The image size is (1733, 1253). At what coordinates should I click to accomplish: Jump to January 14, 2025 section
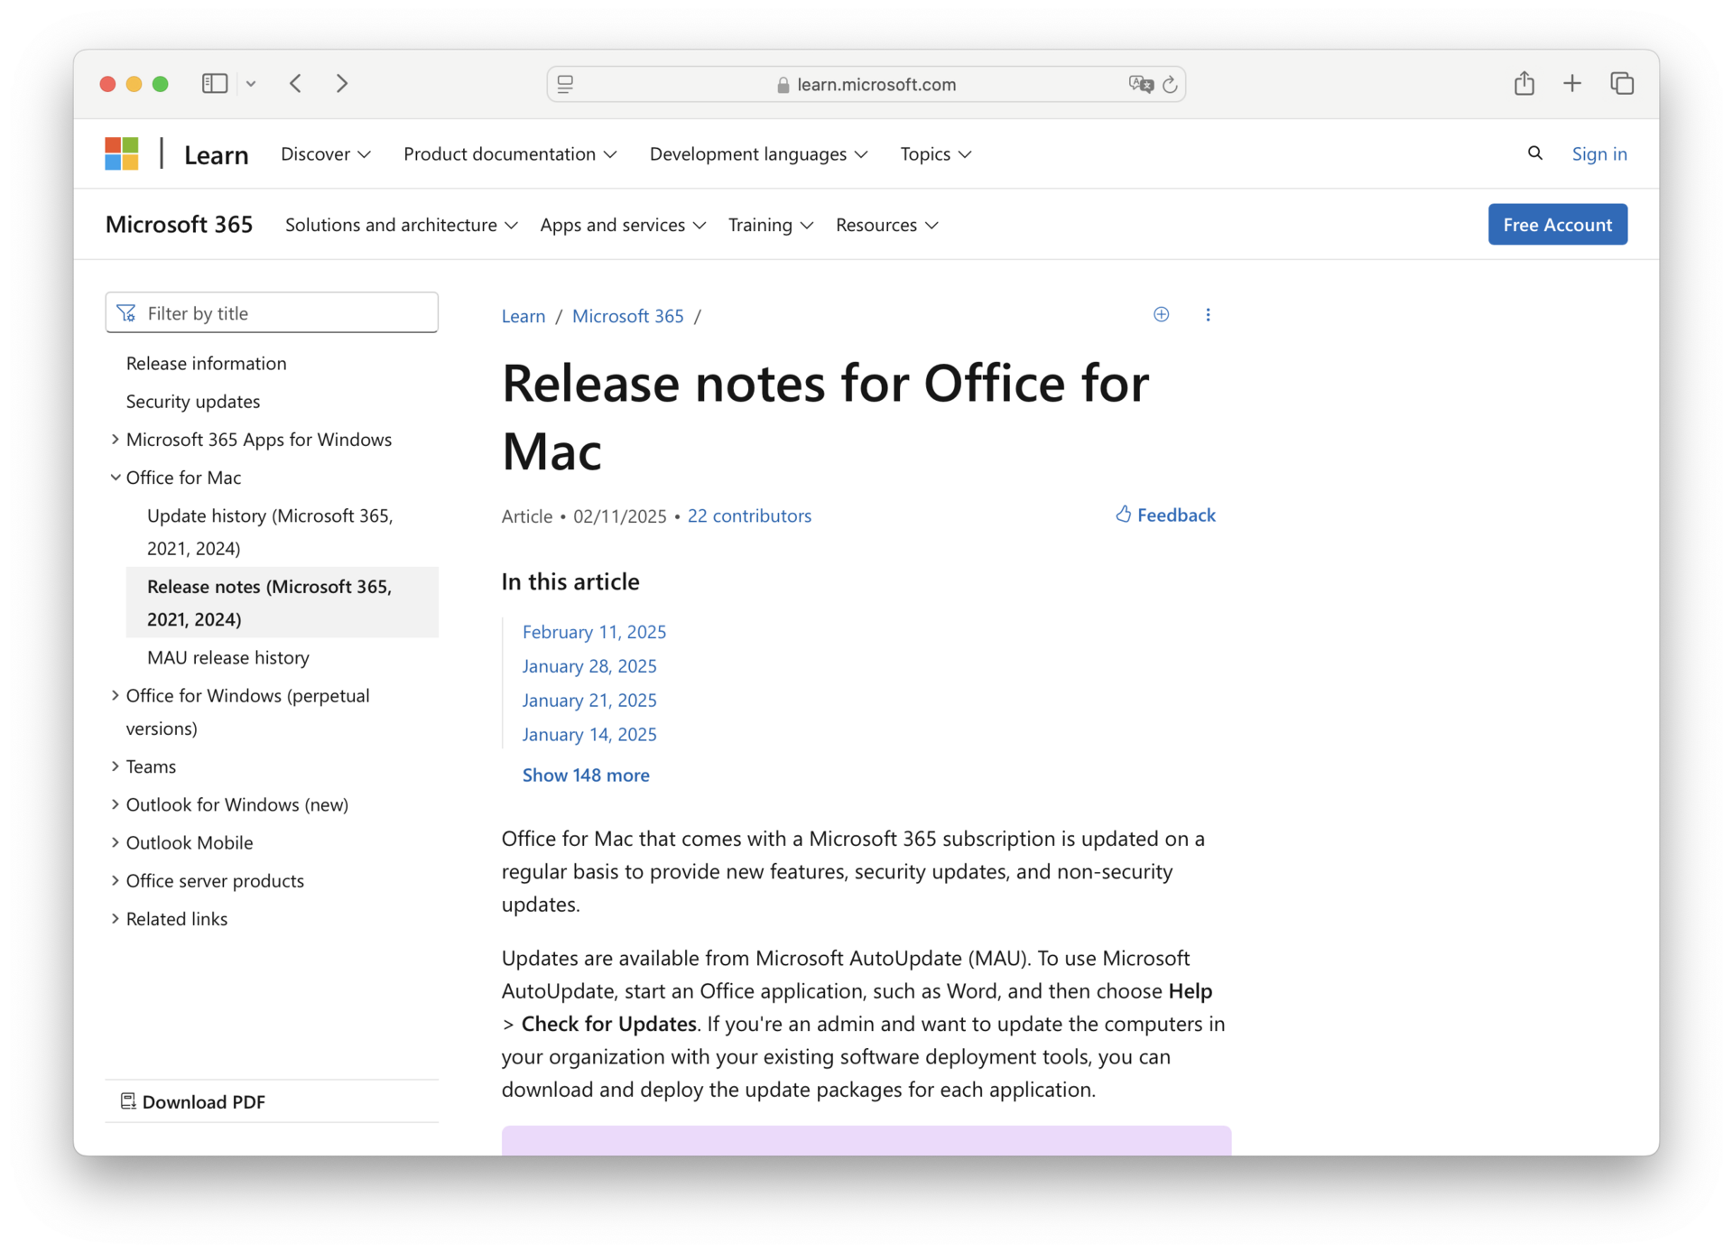(x=589, y=735)
